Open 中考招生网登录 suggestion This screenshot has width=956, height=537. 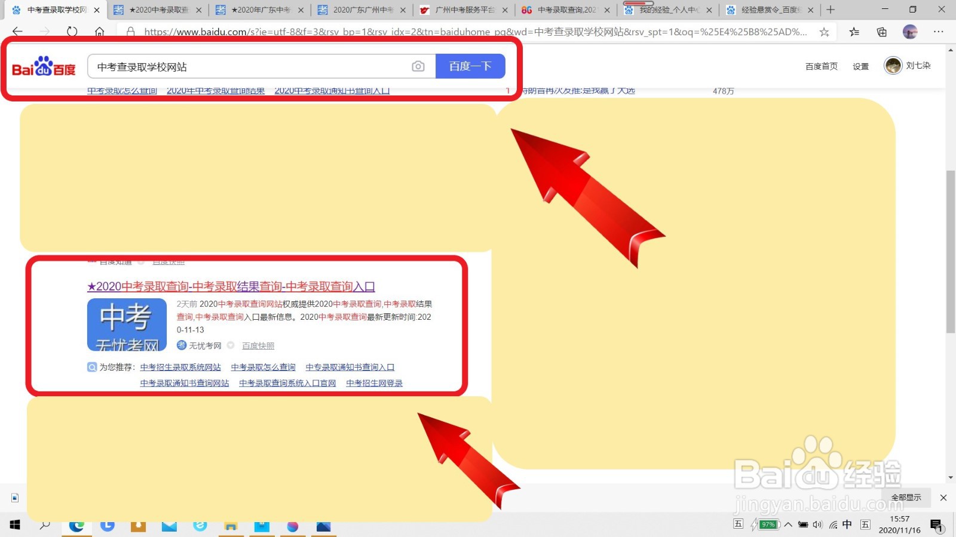point(375,383)
